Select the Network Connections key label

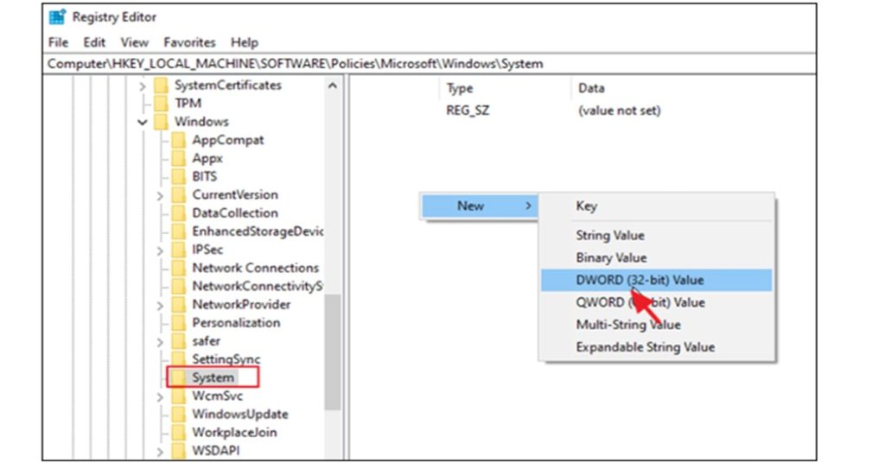coord(255,268)
